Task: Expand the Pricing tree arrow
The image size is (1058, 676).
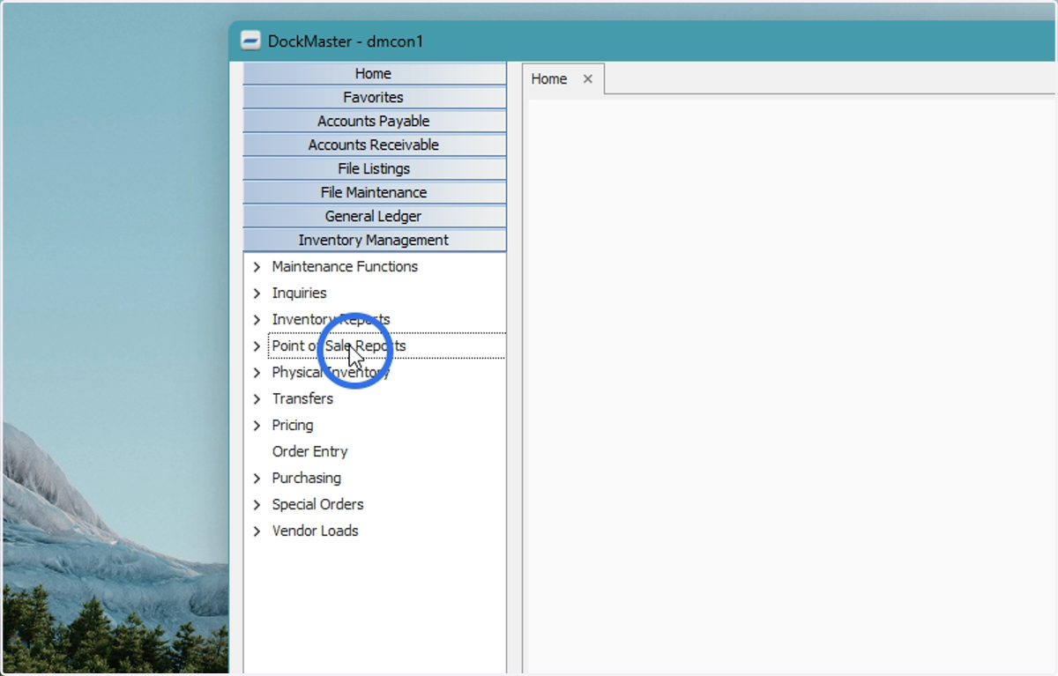Action: (x=257, y=426)
